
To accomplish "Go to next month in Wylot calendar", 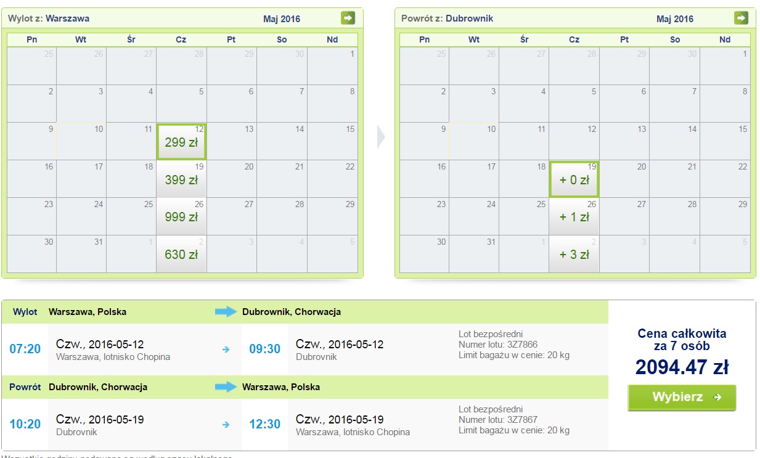I will coord(348,18).
